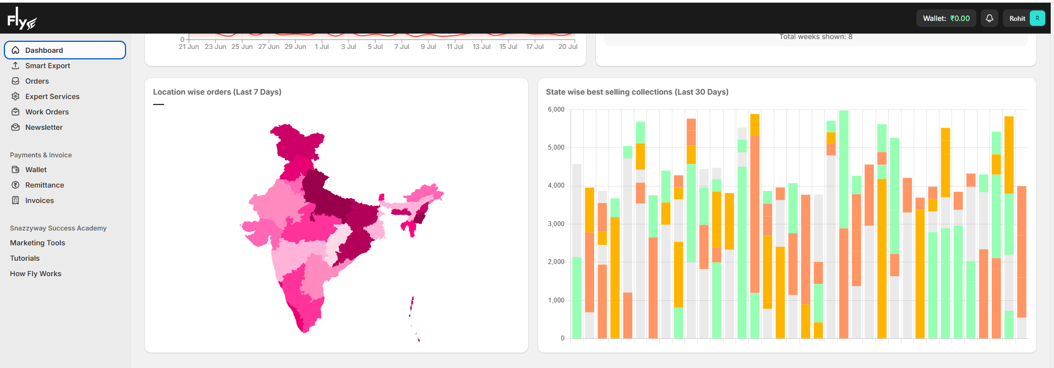The image size is (1054, 368).
Task: Click the Rohit avatar icon
Action: click(1037, 18)
